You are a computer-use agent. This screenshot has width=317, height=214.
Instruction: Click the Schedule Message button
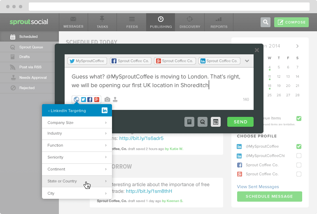point(270,196)
